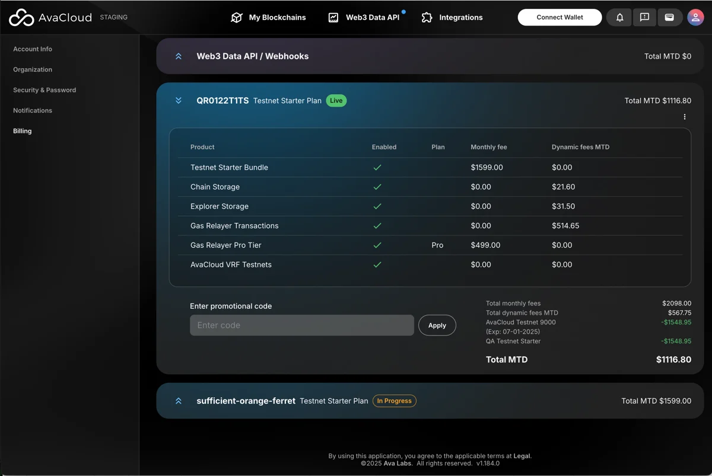This screenshot has width=712, height=476.
Task: Click the Gas Relayer Pro Tier enabled checkmark
Action: coord(377,245)
